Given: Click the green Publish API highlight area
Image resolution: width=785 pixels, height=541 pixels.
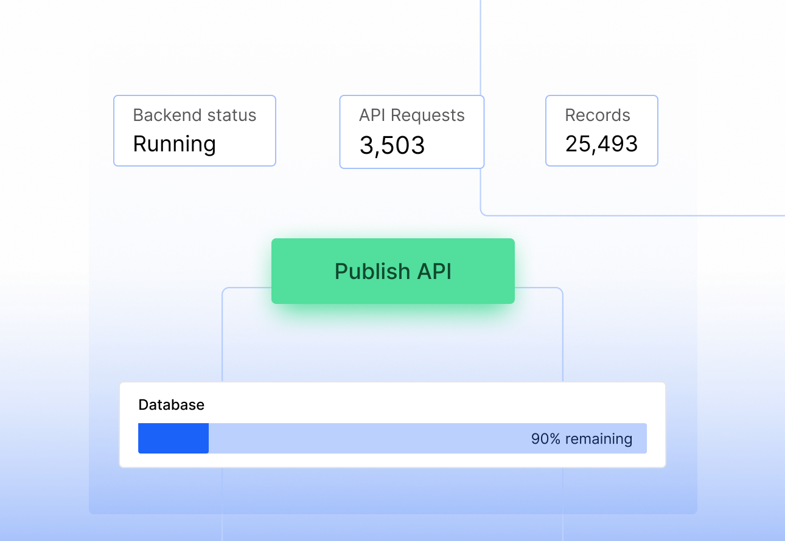Looking at the screenshot, I should (x=392, y=270).
